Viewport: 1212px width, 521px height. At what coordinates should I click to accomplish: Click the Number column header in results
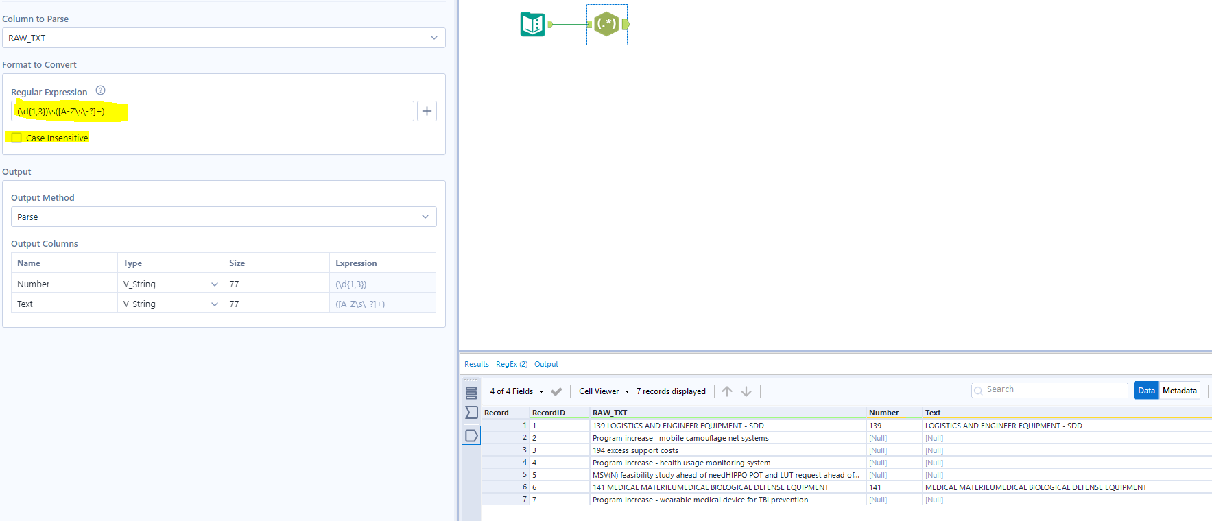pyautogui.click(x=894, y=413)
